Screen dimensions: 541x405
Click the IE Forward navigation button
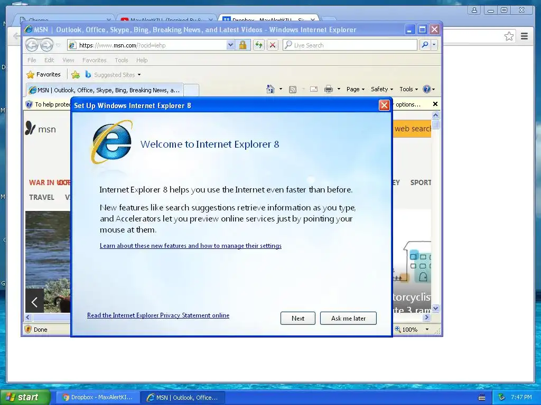pyautogui.click(x=46, y=45)
